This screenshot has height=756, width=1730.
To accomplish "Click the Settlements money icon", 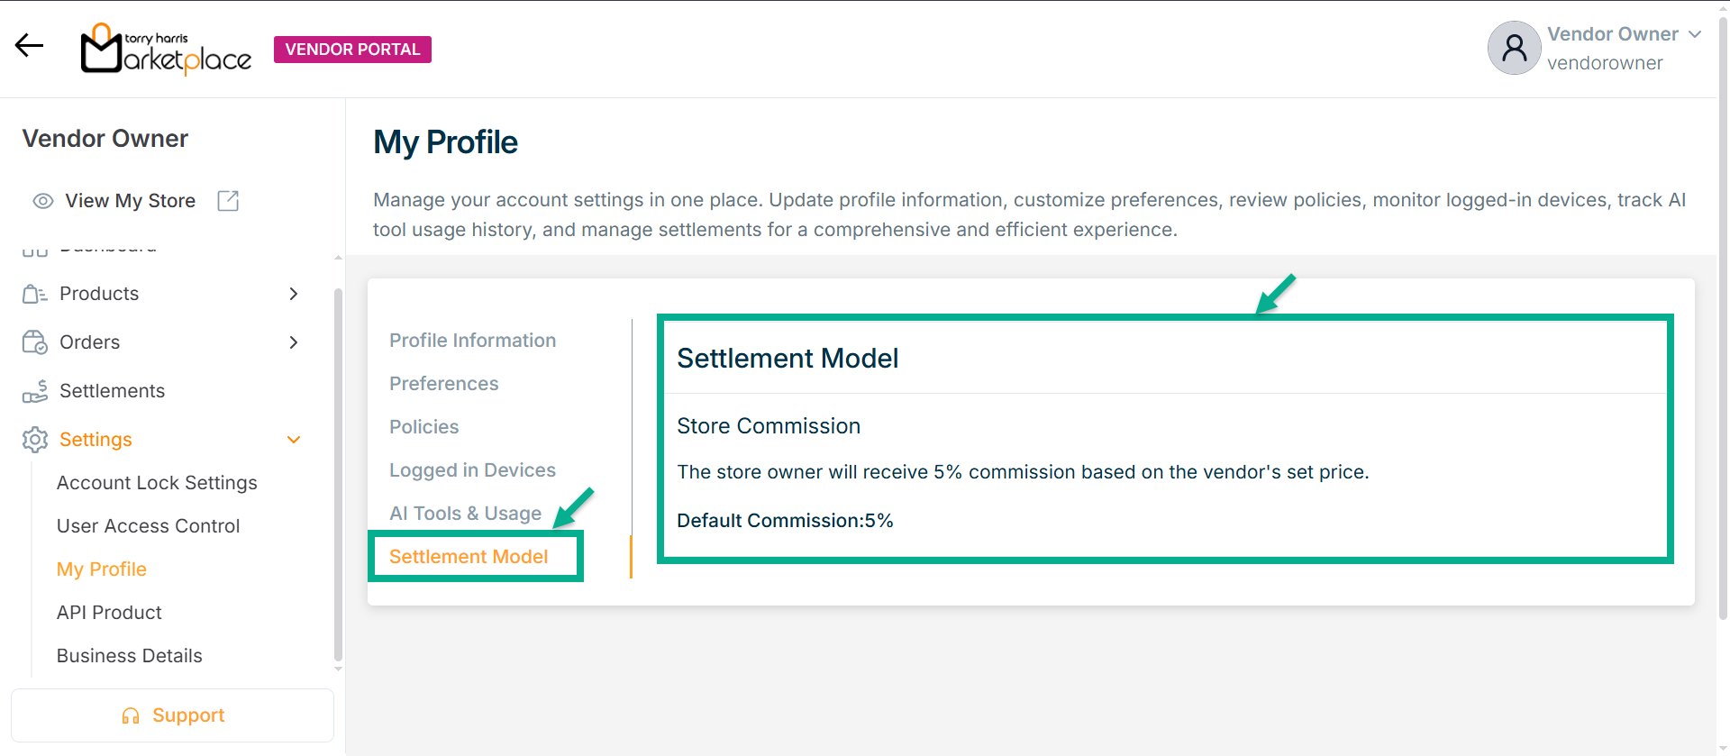I will pyautogui.click(x=34, y=391).
